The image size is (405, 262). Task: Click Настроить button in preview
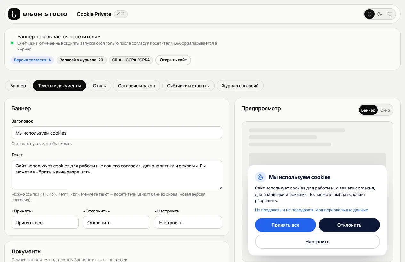317,242
